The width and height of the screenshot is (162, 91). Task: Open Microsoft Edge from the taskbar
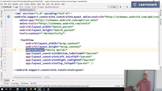[22, 89]
